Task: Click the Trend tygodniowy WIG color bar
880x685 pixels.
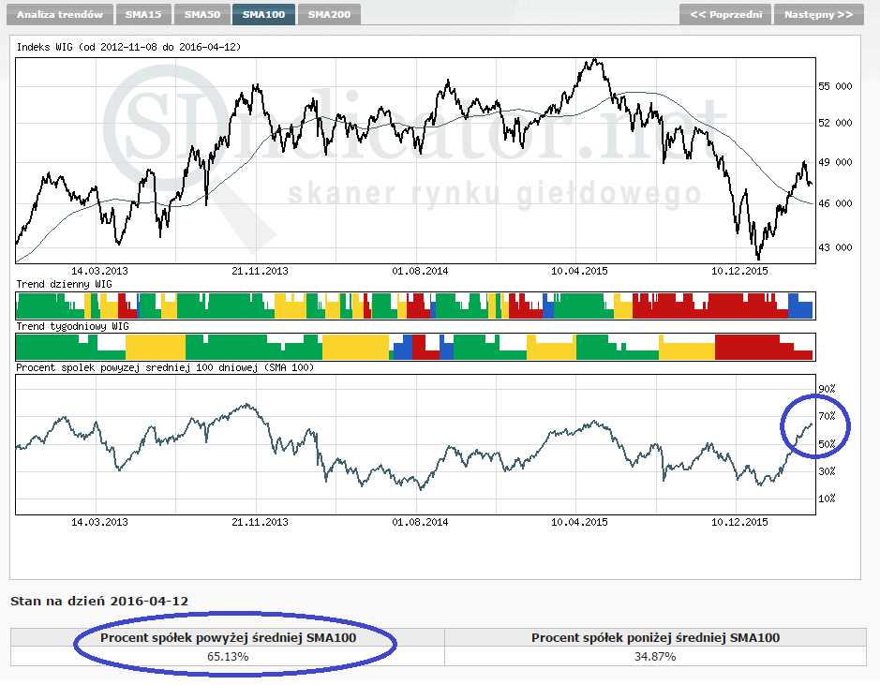Action: click(414, 347)
